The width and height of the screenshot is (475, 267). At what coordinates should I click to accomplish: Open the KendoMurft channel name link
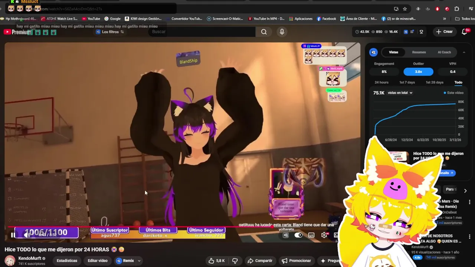click(x=30, y=258)
